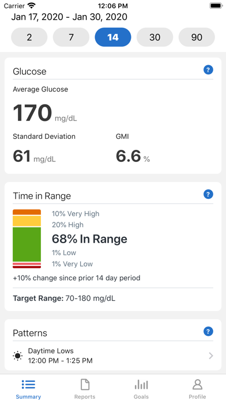Tap the Daytime Lows sun icon
Viewport: 226px width, 401px height.
click(18, 355)
